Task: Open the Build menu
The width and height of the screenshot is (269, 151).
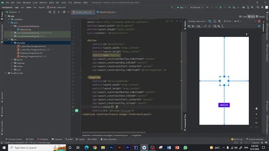Action: tap(51, 3)
